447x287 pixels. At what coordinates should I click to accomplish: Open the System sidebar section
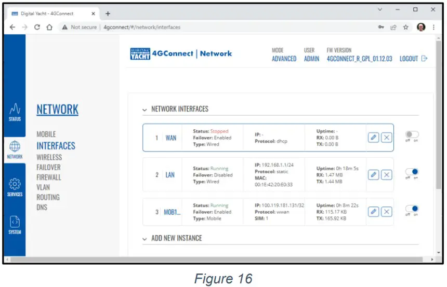pos(15,225)
